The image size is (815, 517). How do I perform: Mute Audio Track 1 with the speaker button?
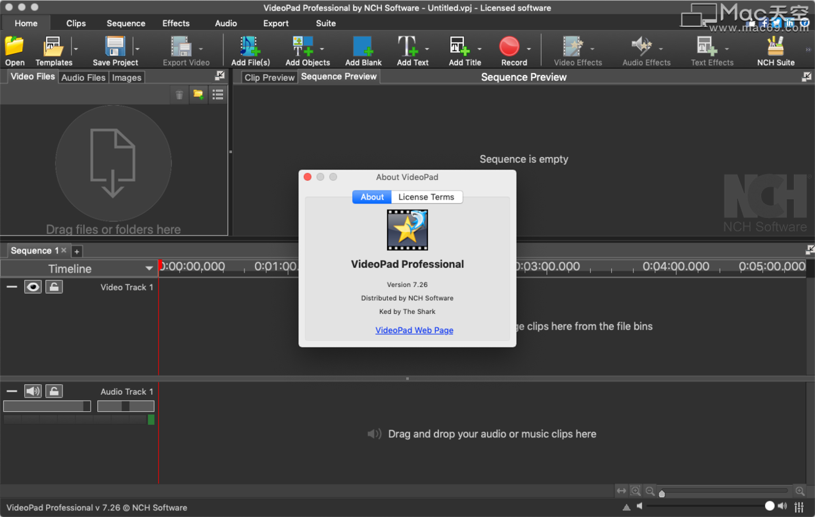point(33,392)
